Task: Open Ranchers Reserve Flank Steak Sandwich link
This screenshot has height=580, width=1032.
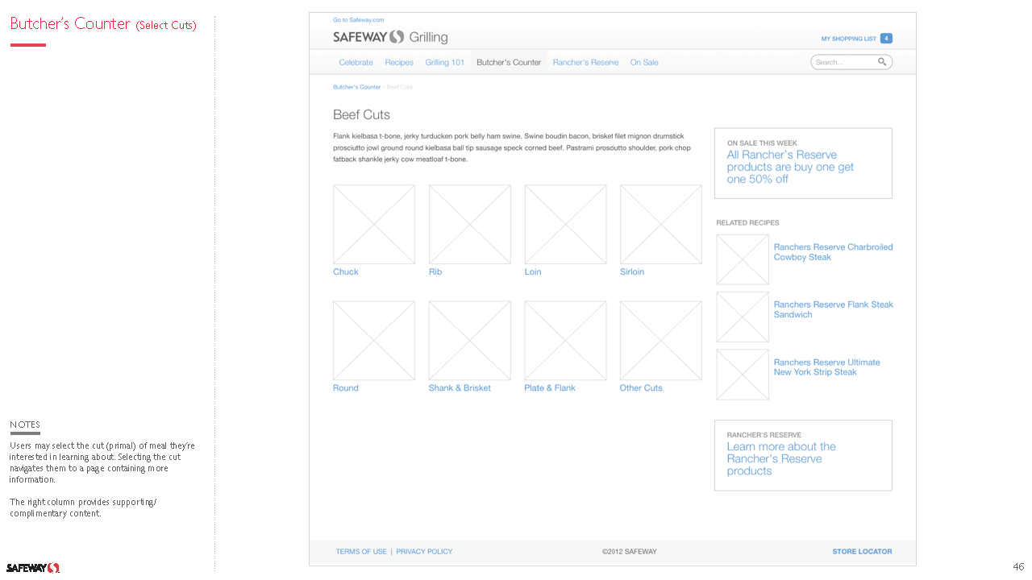Action: coord(834,309)
